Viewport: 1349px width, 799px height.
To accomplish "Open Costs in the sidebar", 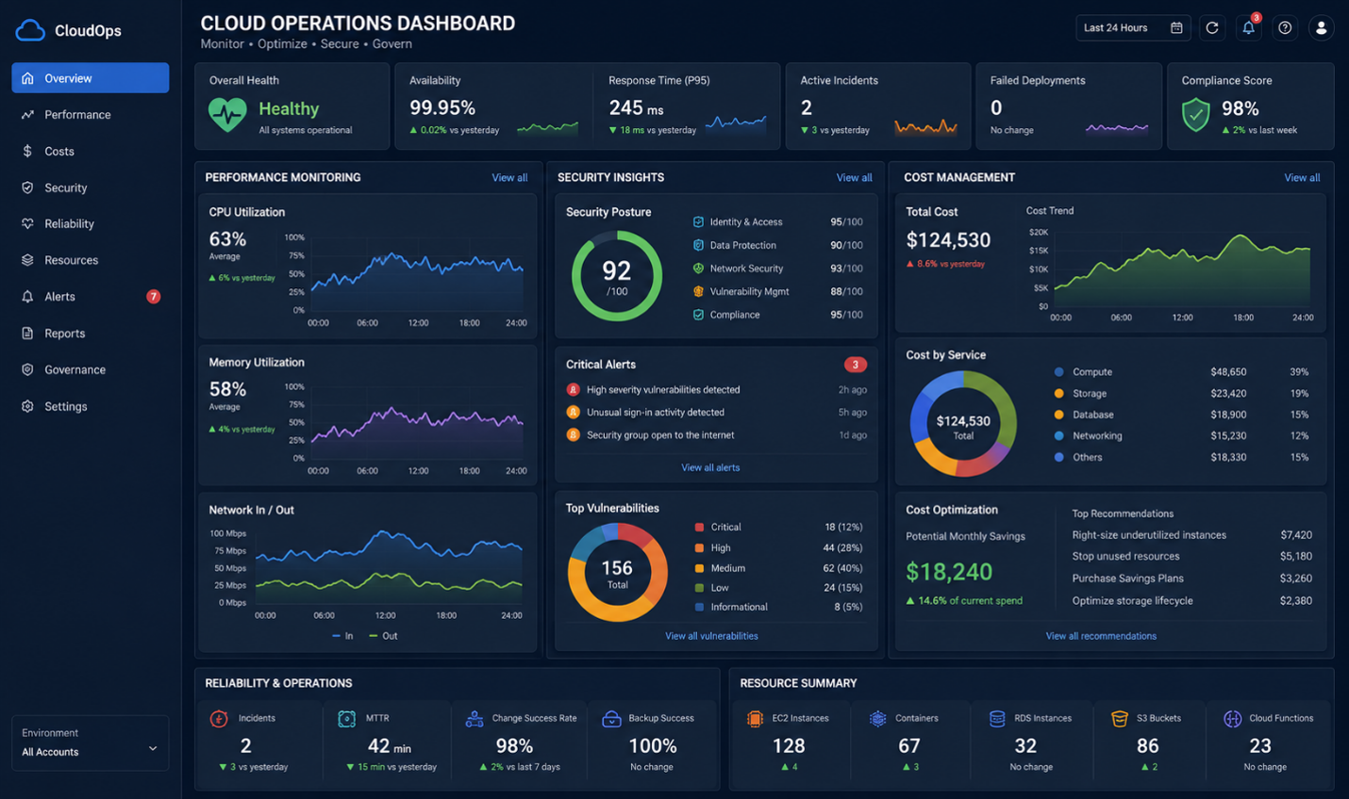I will click(x=91, y=151).
